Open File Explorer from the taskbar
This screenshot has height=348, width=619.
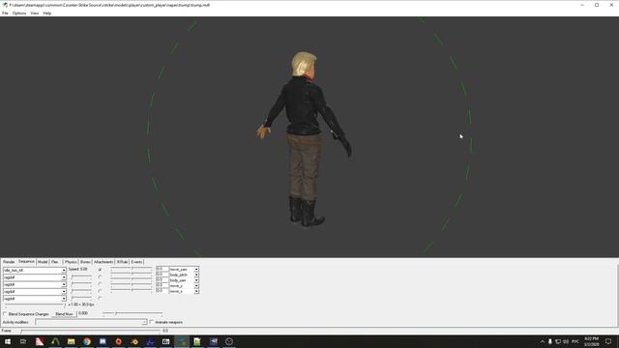coord(71,341)
